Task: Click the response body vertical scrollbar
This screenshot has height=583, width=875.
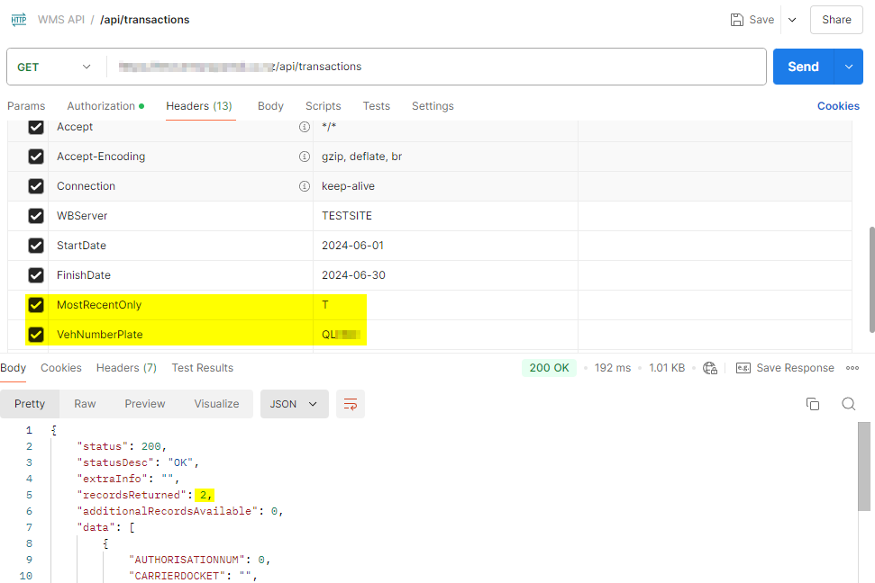Action: [864, 466]
